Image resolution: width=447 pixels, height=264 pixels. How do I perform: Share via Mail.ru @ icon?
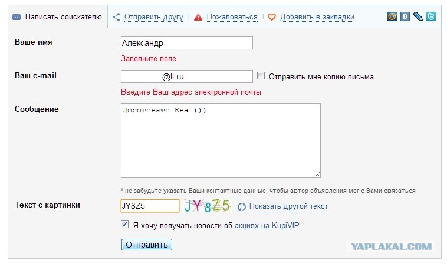(x=392, y=17)
